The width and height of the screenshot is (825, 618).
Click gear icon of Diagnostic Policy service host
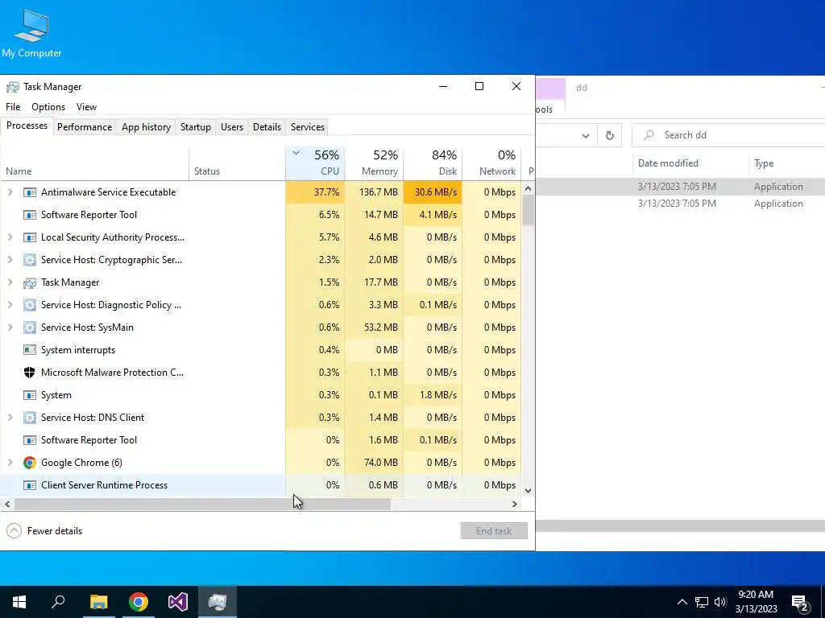pos(30,305)
